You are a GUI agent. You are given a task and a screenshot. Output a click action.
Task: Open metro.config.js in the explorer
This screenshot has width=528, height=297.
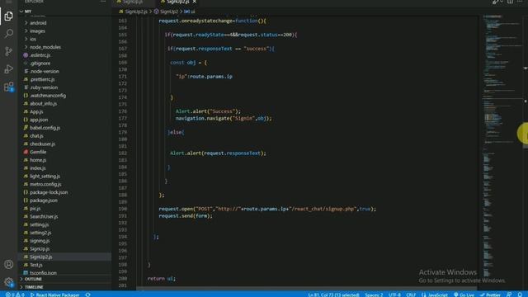pyautogui.click(x=45, y=185)
